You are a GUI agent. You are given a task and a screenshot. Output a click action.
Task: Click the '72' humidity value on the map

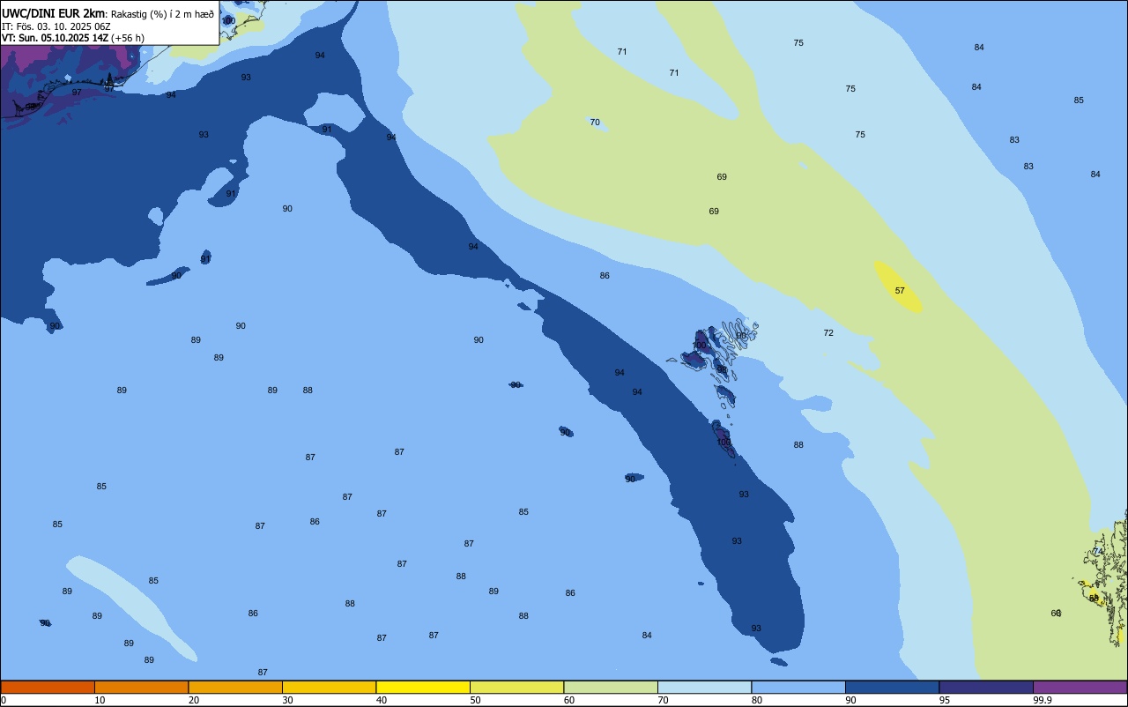pos(828,332)
